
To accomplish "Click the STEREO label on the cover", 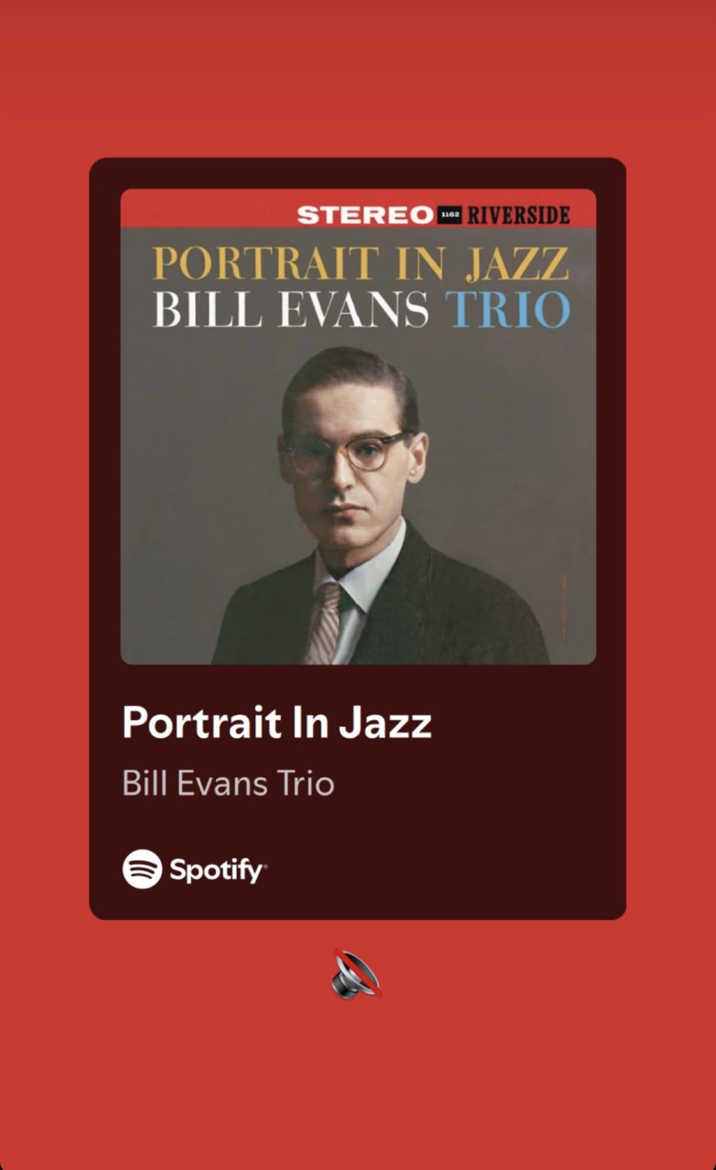I will coord(365,215).
